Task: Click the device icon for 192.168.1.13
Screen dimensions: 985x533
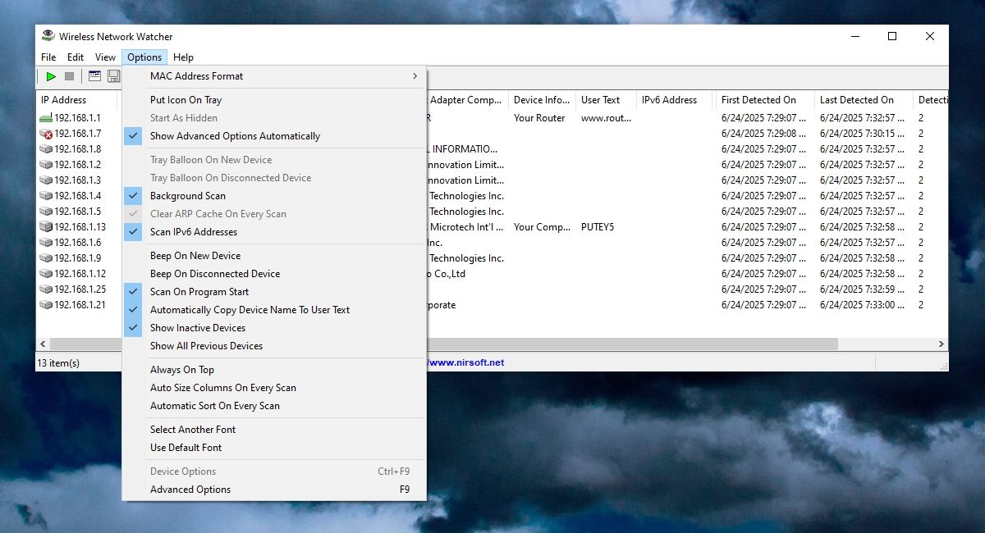Action: [x=46, y=227]
